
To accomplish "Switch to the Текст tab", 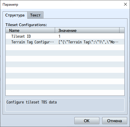I will [x=35, y=15].
